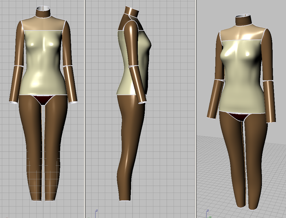Click the tilted neck in the side view
This screenshot has height=218, width=286.
coord(132,12)
